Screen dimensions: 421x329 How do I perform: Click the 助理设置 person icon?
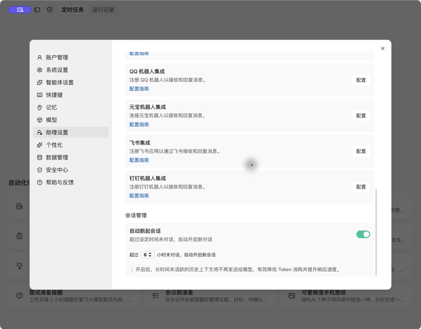pos(40,132)
